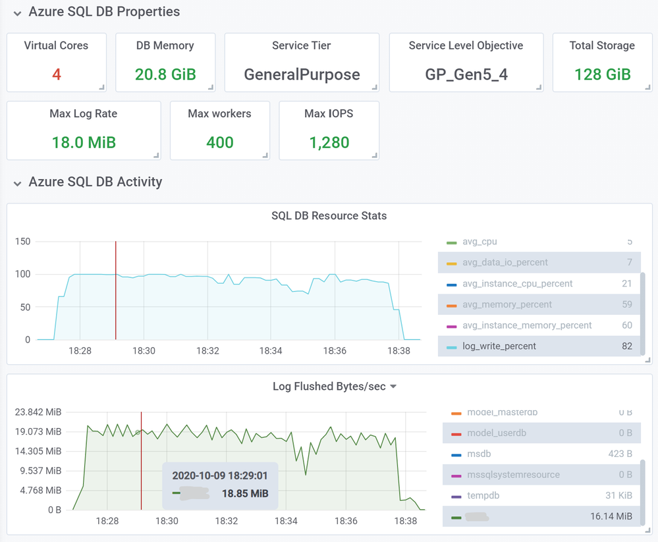
Task: Toggle the avg_instance_memory_percent legend series
Action: [x=527, y=325]
